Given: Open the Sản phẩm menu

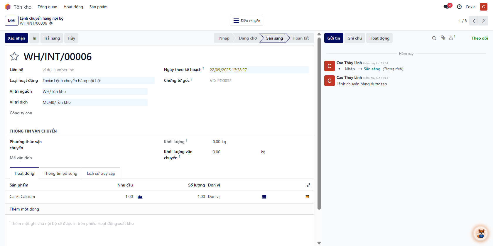Looking at the screenshot, I should [x=98, y=7].
